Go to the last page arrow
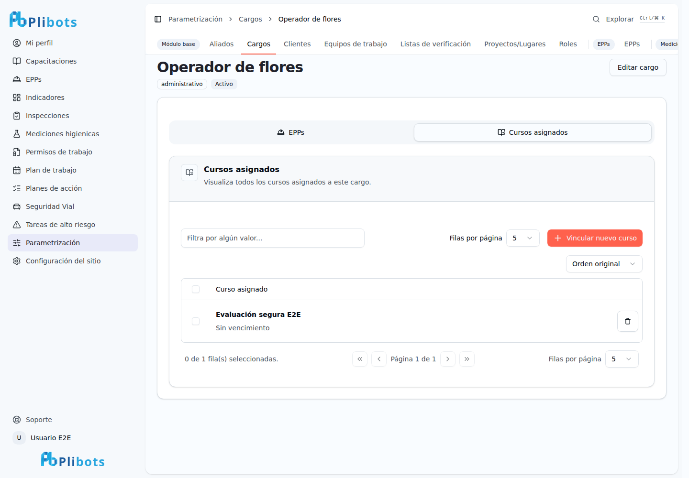 pos(467,359)
